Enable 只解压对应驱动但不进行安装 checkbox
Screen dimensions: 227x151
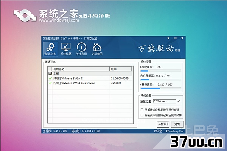[142, 110]
